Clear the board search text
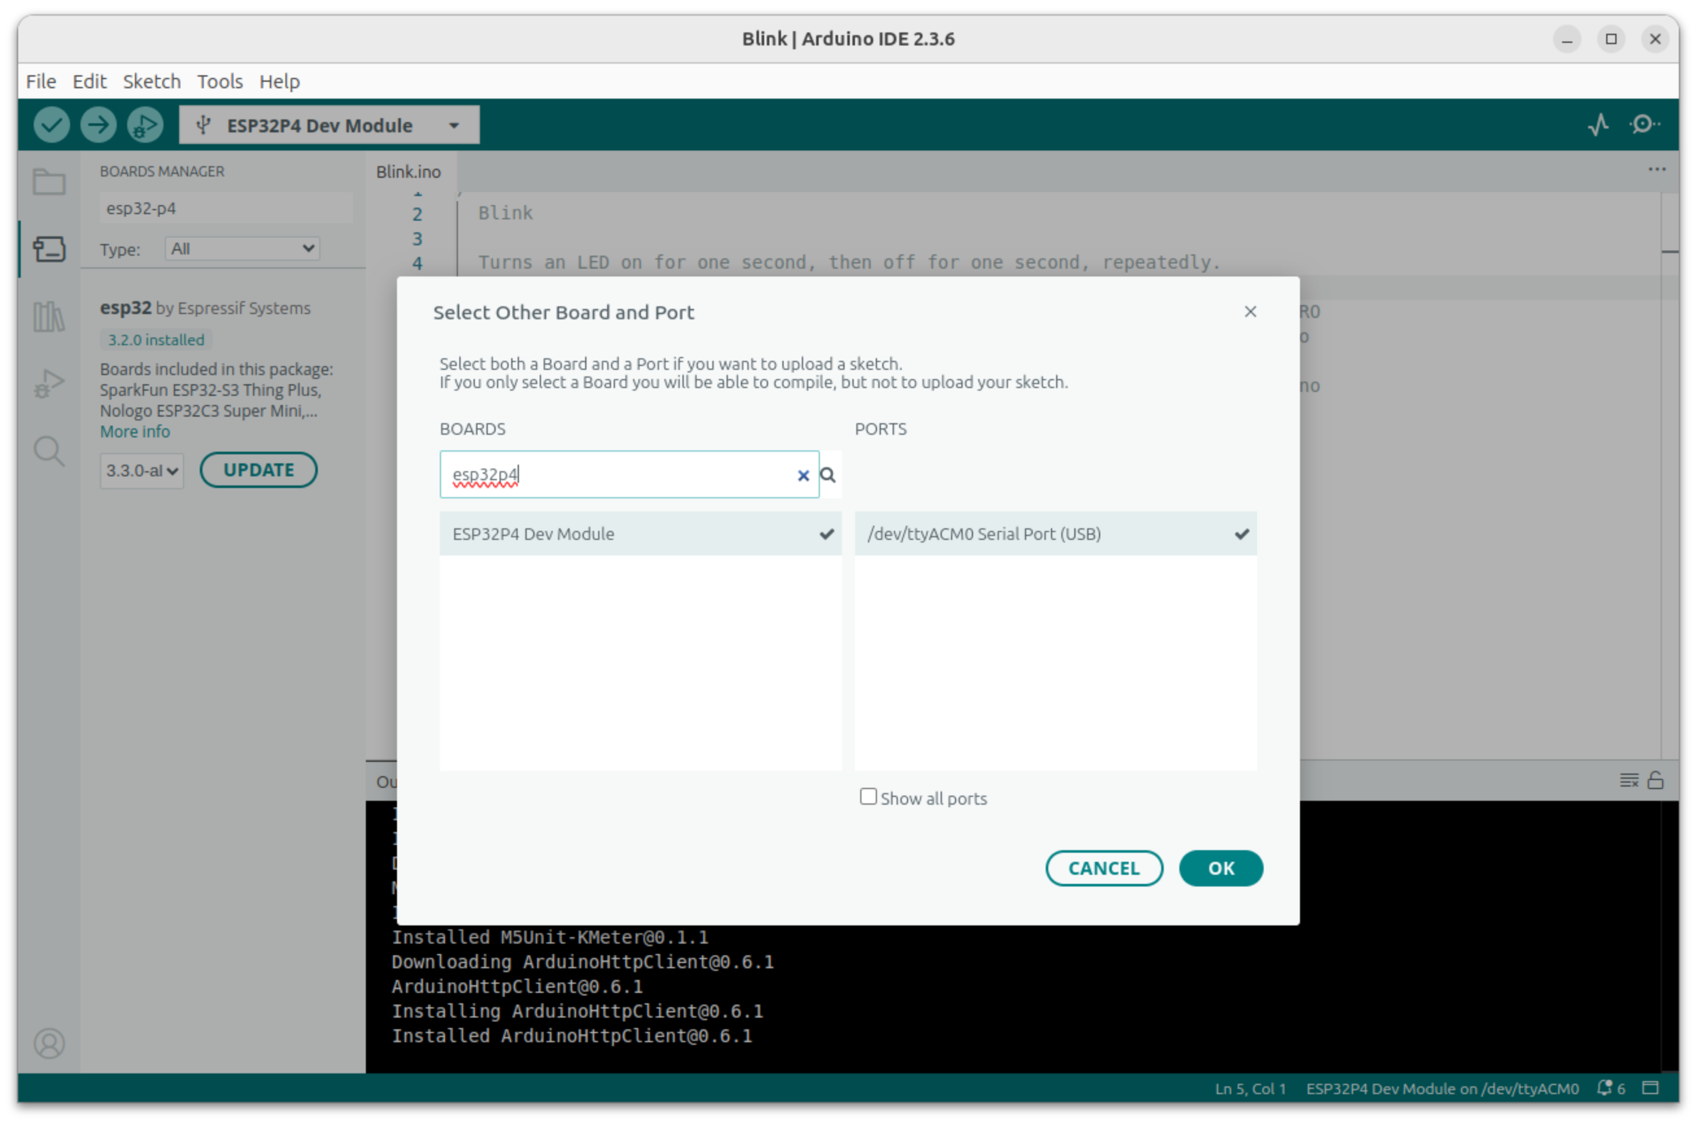Image resolution: width=1697 pixels, height=1124 pixels. pos(803,475)
